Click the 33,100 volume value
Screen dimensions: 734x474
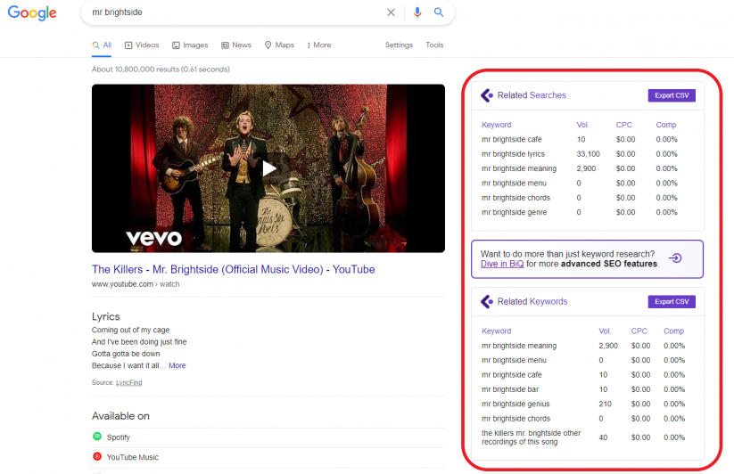click(x=588, y=154)
